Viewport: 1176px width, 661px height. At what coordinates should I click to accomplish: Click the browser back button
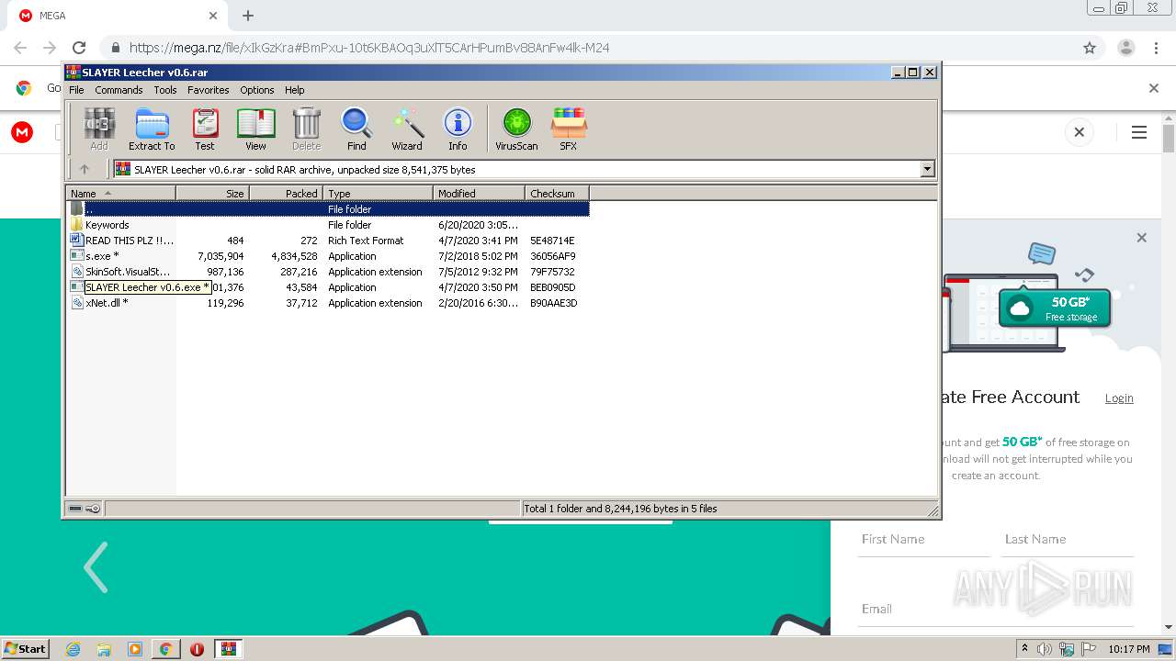pyautogui.click(x=20, y=48)
